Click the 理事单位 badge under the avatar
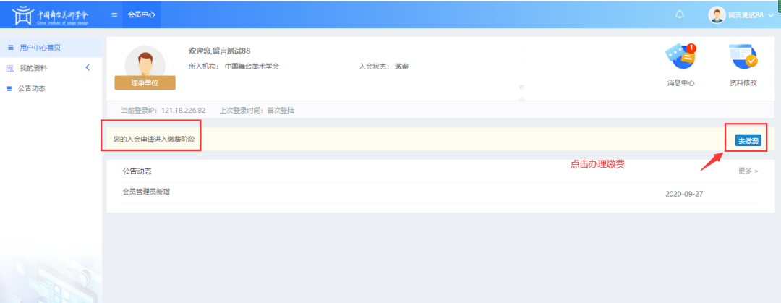781x303 pixels. tap(145, 83)
